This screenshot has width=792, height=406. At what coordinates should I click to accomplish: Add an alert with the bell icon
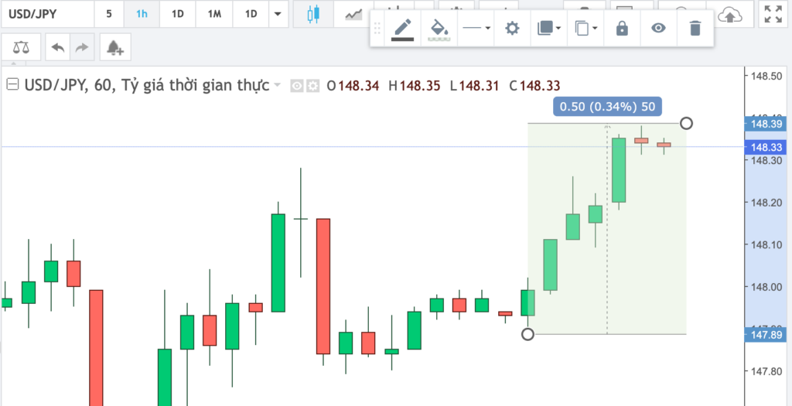click(114, 48)
